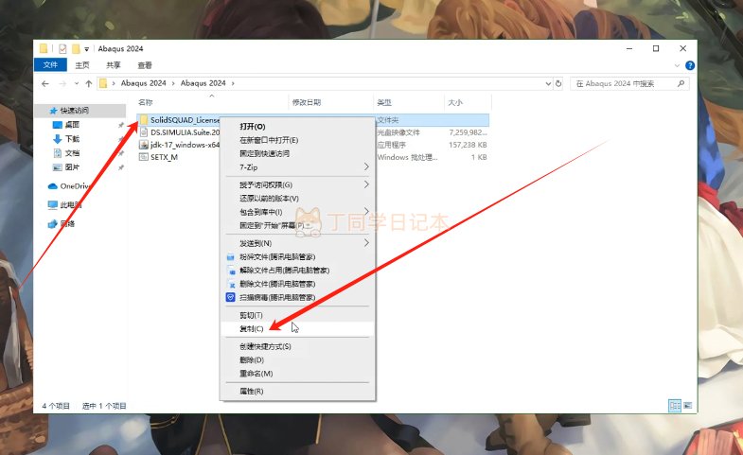Click breadcrumb chevron after last Abaqus 2024

(233, 84)
